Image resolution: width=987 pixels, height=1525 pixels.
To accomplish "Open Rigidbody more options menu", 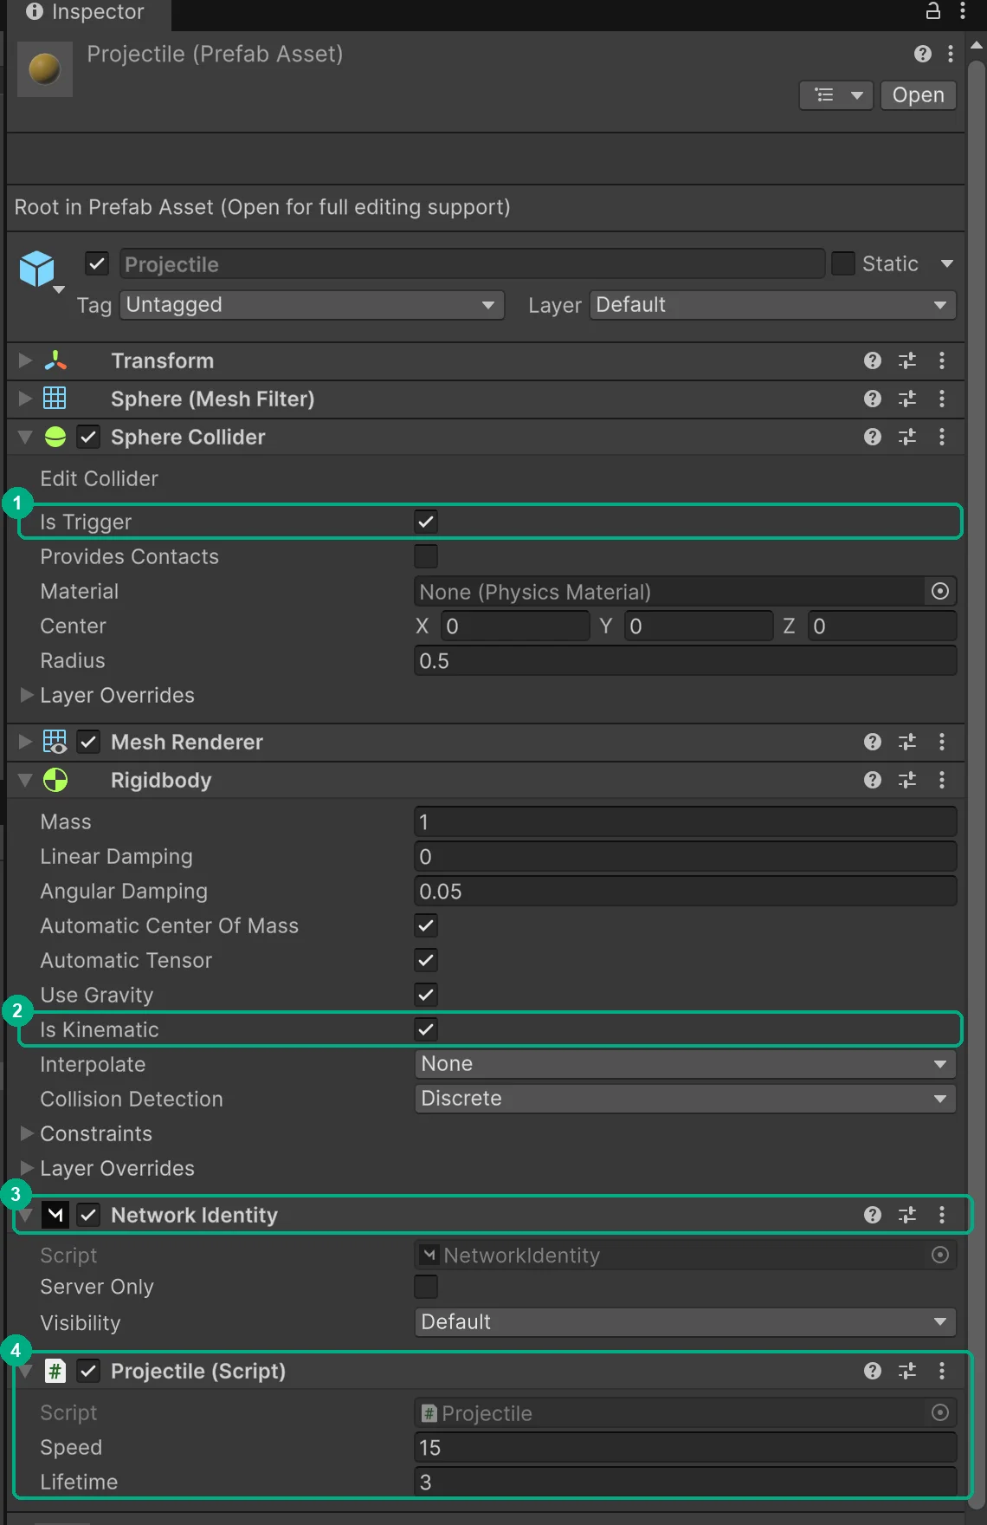I will click(x=942, y=780).
